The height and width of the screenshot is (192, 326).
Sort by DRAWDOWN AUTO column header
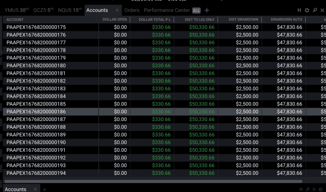286,19
